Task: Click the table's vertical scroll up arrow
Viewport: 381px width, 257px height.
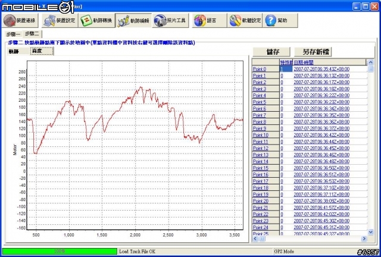Action: (370, 62)
